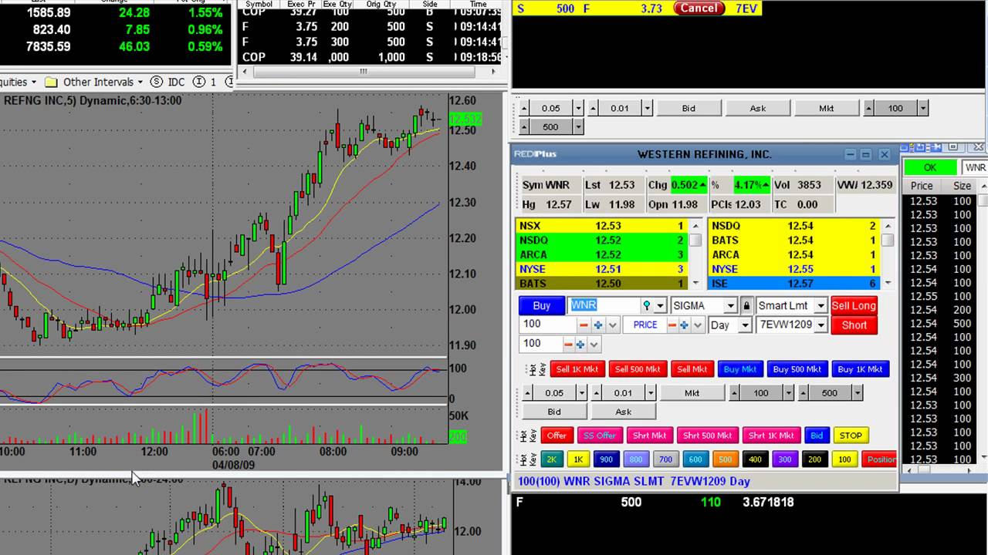This screenshot has height=555, width=988.
Task: Open the Smart Lmt order type dropdown
Action: click(x=821, y=306)
